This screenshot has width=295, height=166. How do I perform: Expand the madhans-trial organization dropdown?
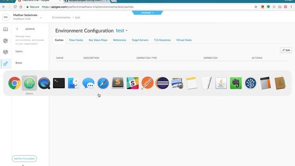tap(41, 18)
